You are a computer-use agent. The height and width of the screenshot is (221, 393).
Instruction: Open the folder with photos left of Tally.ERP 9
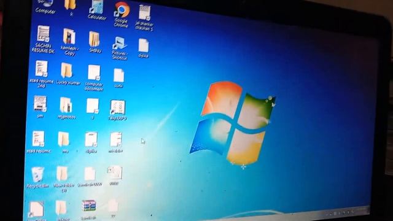(66, 108)
